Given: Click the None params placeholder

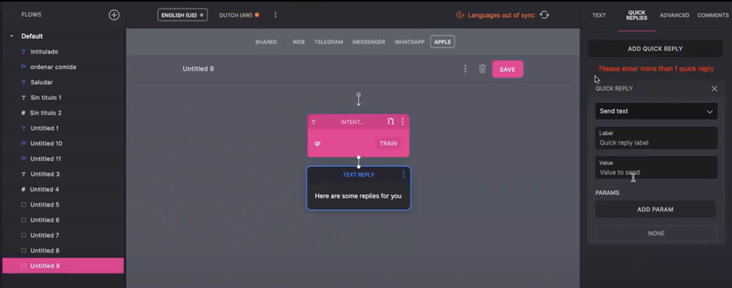Looking at the screenshot, I should coord(656,233).
